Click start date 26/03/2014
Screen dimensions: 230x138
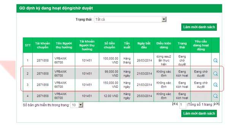[x=144, y=60]
